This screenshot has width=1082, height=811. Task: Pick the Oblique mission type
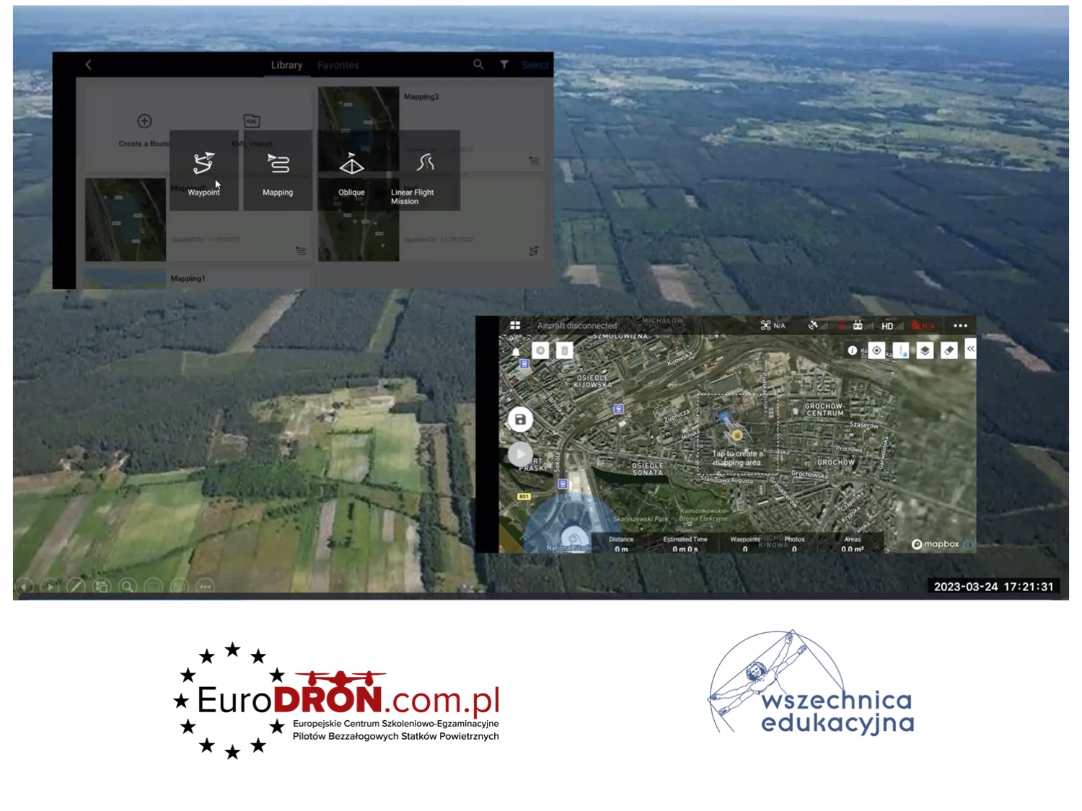(351, 171)
